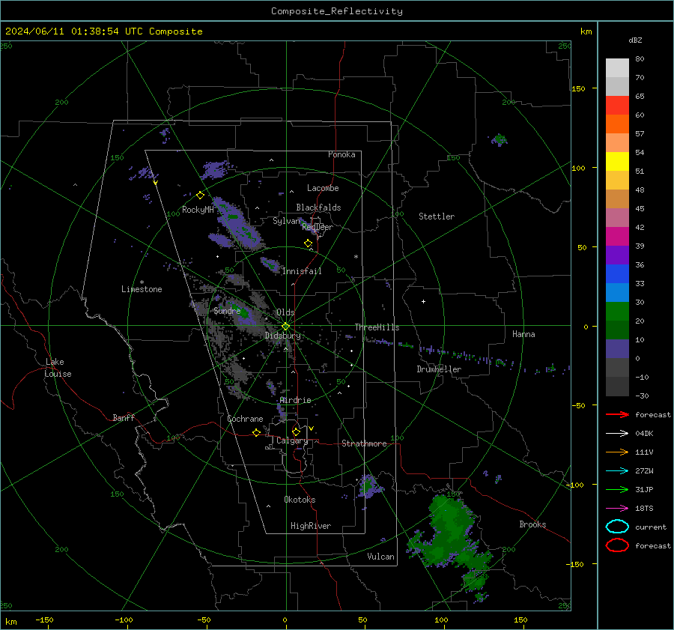Viewport: 674px width, 630px height.
Task: Click the Vulcan town label
Action: (380, 557)
